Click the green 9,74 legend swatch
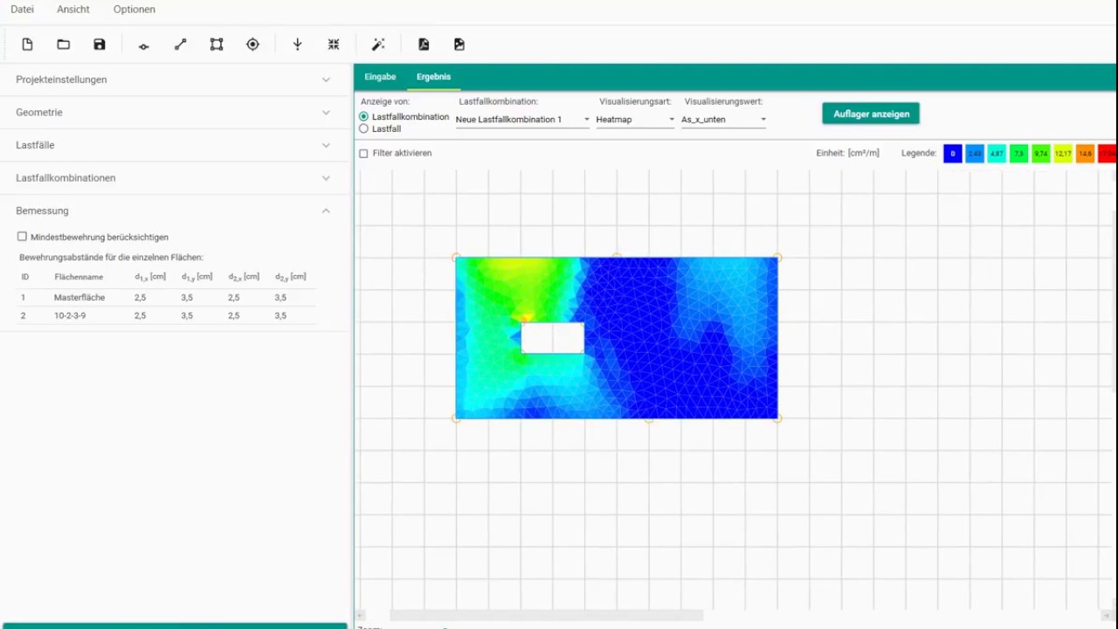Screen dimensions: 1118x629 point(1040,154)
